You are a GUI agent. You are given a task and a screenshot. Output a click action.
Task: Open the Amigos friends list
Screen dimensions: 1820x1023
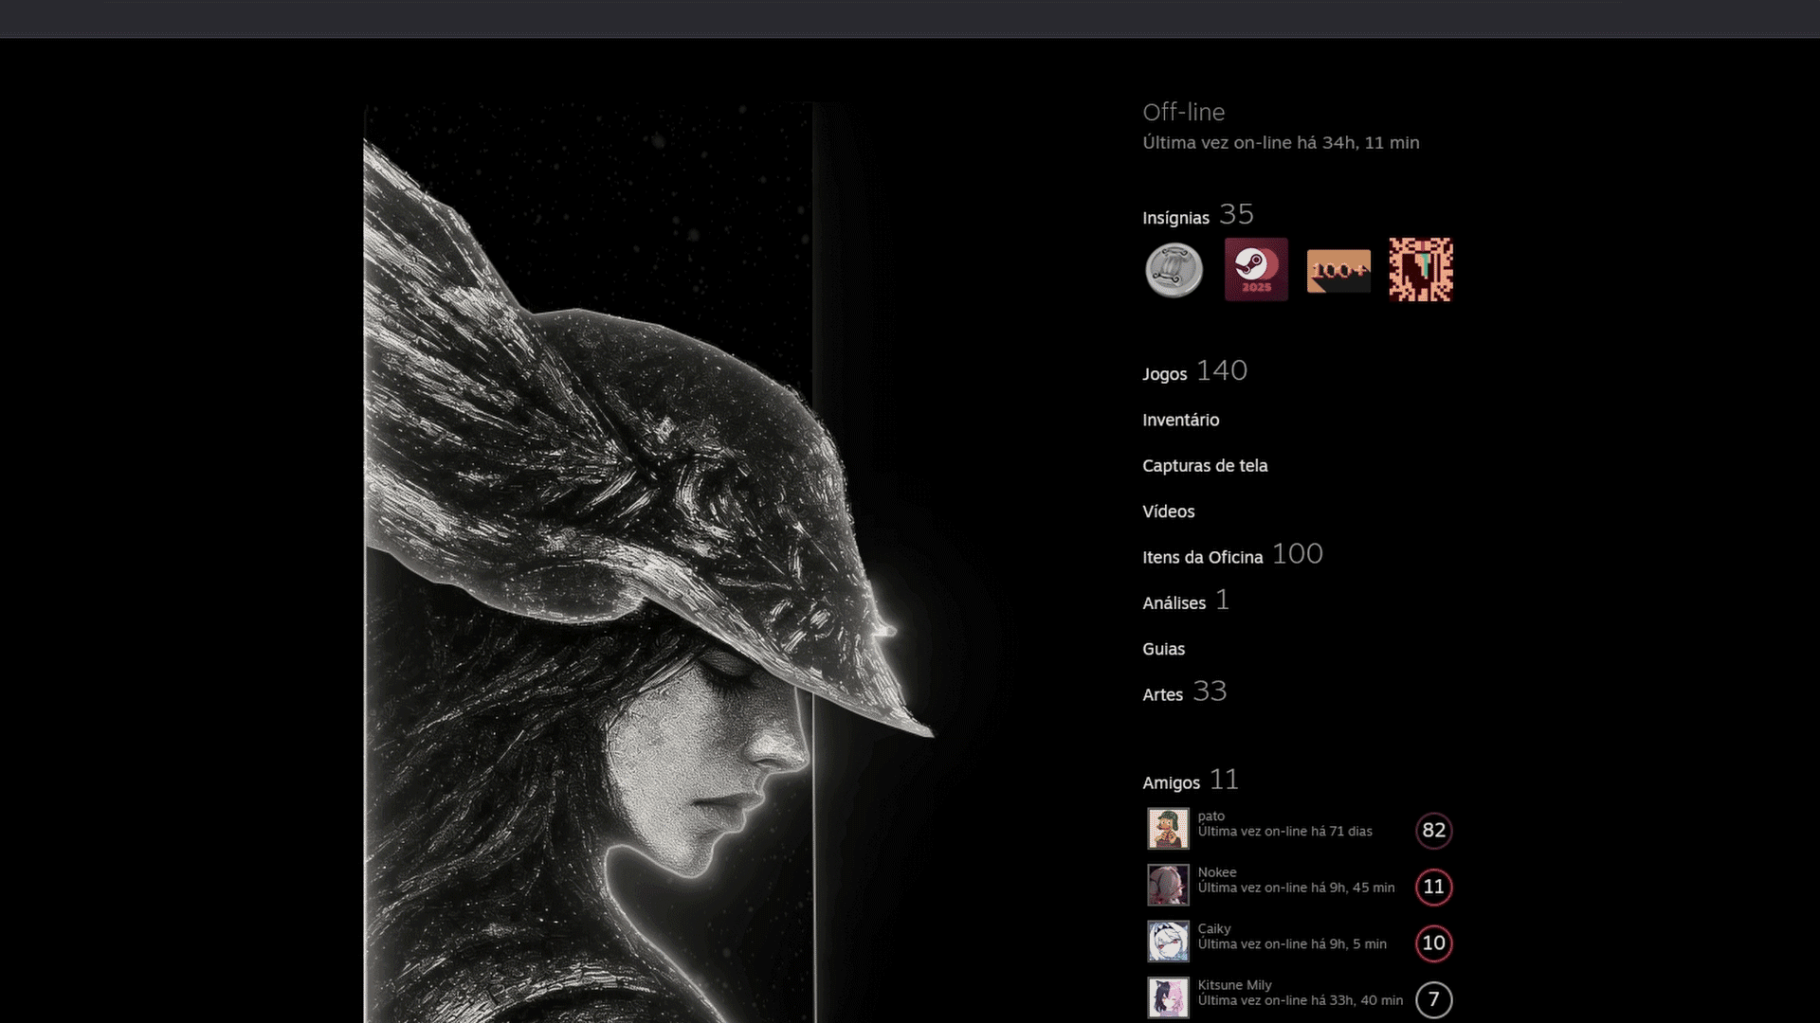point(1171,783)
